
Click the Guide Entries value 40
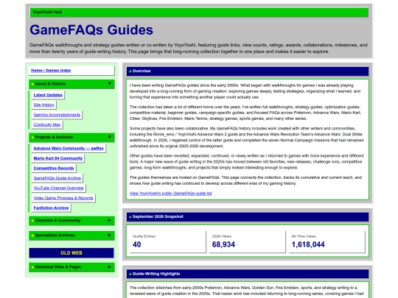(x=137, y=244)
